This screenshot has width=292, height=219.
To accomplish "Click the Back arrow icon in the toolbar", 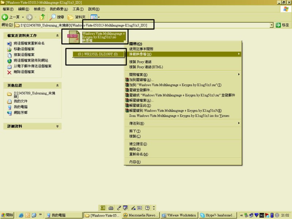I will pyautogui.click(x=5, y=17).
